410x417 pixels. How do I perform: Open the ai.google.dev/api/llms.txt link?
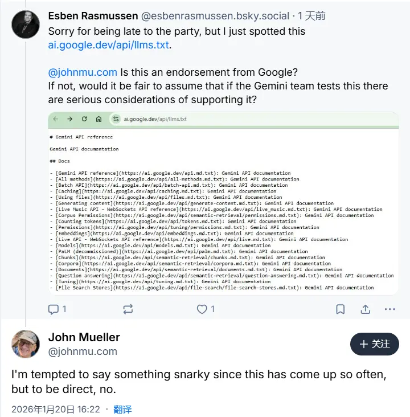coord(108,45)
